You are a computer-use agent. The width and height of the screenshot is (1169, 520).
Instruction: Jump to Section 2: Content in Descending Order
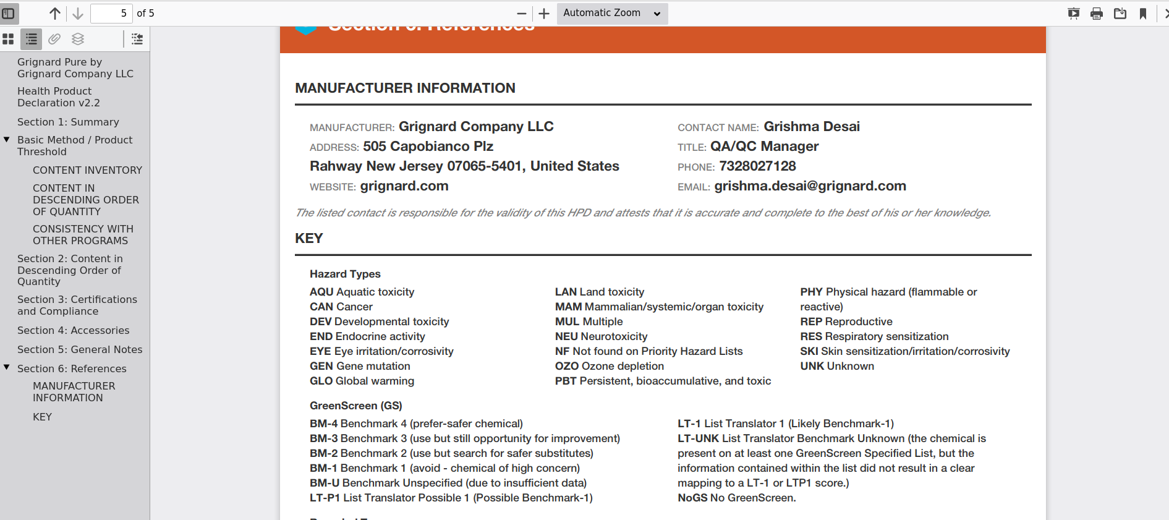click(x=70, y=270)
